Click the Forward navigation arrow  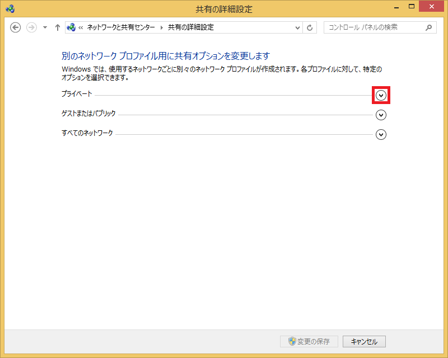click(x=31, y=27)
